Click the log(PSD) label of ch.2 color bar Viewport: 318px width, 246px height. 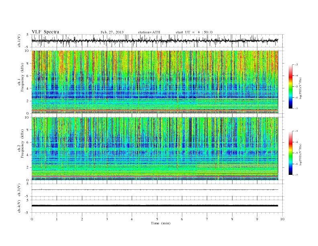(301, 154)
